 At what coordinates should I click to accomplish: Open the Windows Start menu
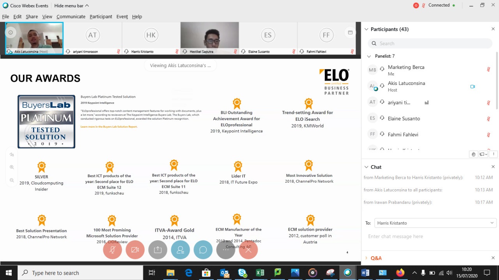[9, 273]
